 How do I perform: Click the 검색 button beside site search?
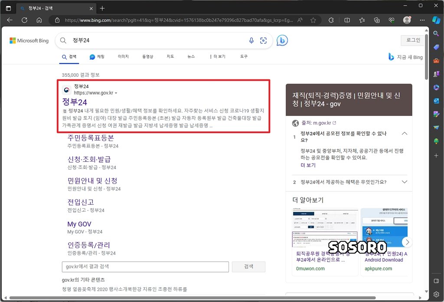coord(248,267)
